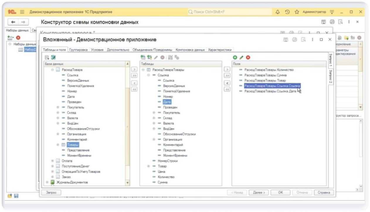Image resolution: width=370 pixels, height=212 pixels.
Task: Switch to the Запрос 2 side tab
Action: 330,77
